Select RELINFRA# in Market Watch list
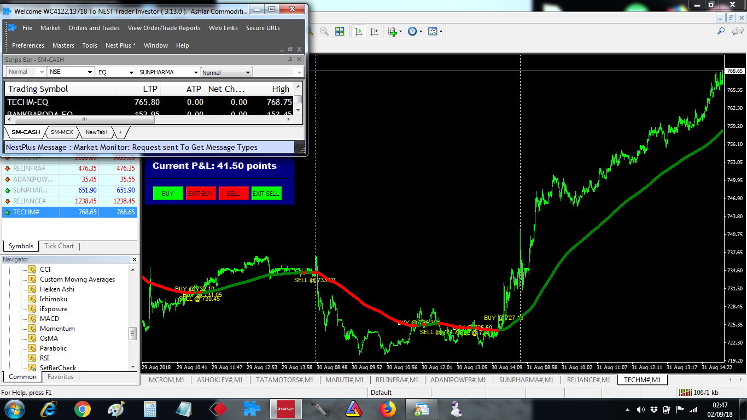 pyautogui.click(x=69, y=168)
